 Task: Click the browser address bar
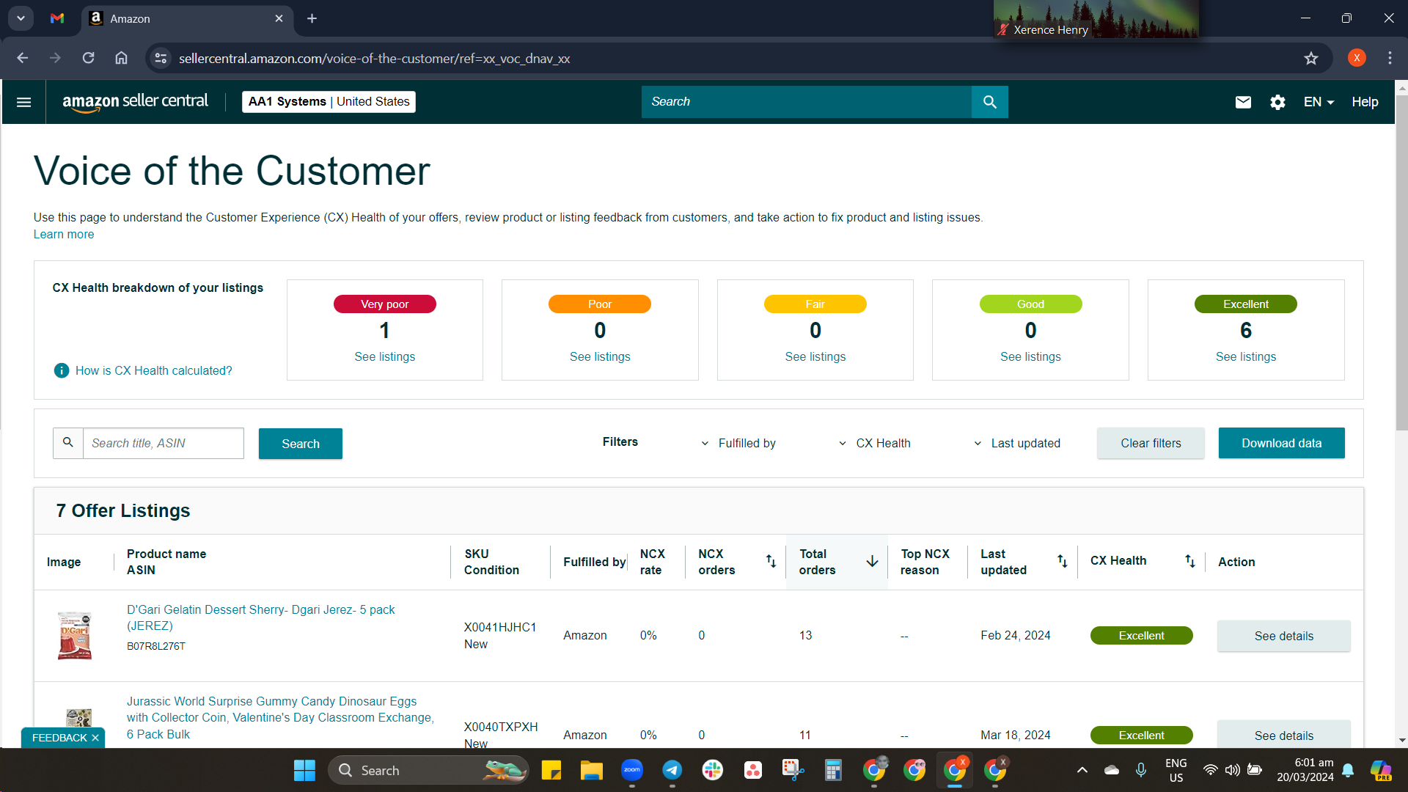tap(733, 58)
